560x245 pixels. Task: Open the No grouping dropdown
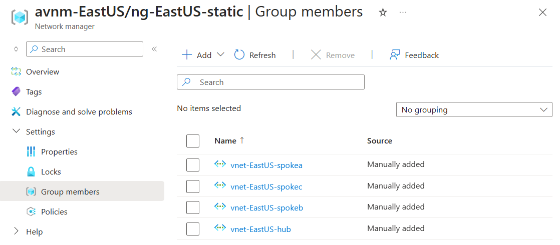[x=474, y=110]
